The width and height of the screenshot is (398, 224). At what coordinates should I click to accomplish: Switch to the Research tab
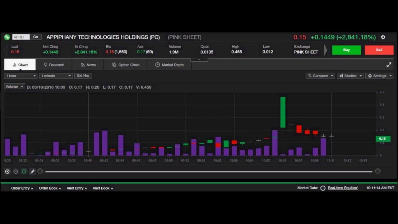point(54,65)
